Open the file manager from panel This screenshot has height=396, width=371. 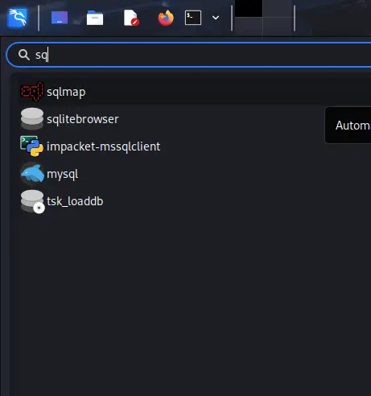[x=95, y=18]
